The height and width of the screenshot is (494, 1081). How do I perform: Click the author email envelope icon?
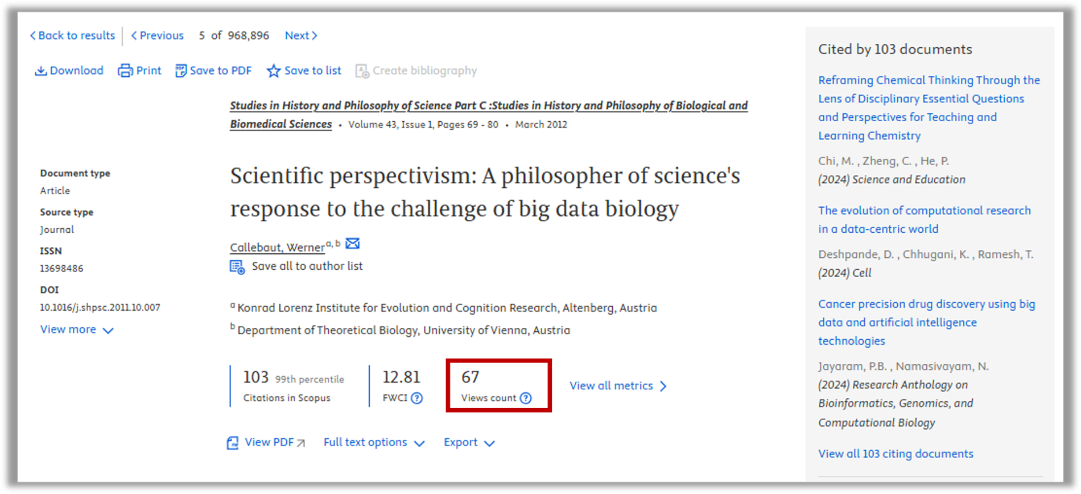(353, 244)
